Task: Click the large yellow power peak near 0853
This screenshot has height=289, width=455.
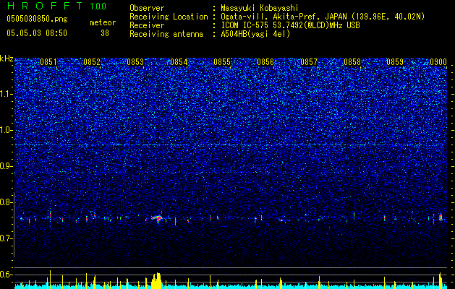Action: (x=156, y=280)
